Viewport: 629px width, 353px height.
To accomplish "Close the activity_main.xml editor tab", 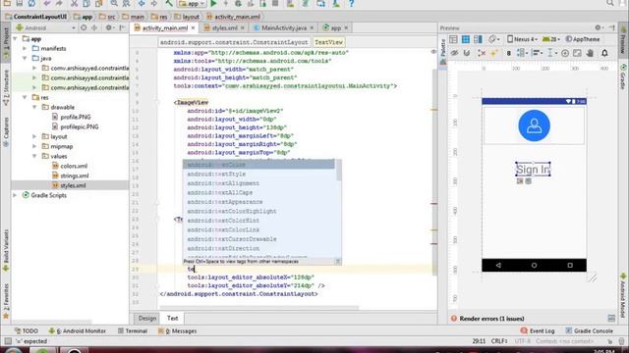I will [x=193, y=28].
